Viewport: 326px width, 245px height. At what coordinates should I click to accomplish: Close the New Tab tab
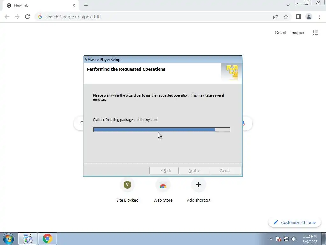[74, 5]
